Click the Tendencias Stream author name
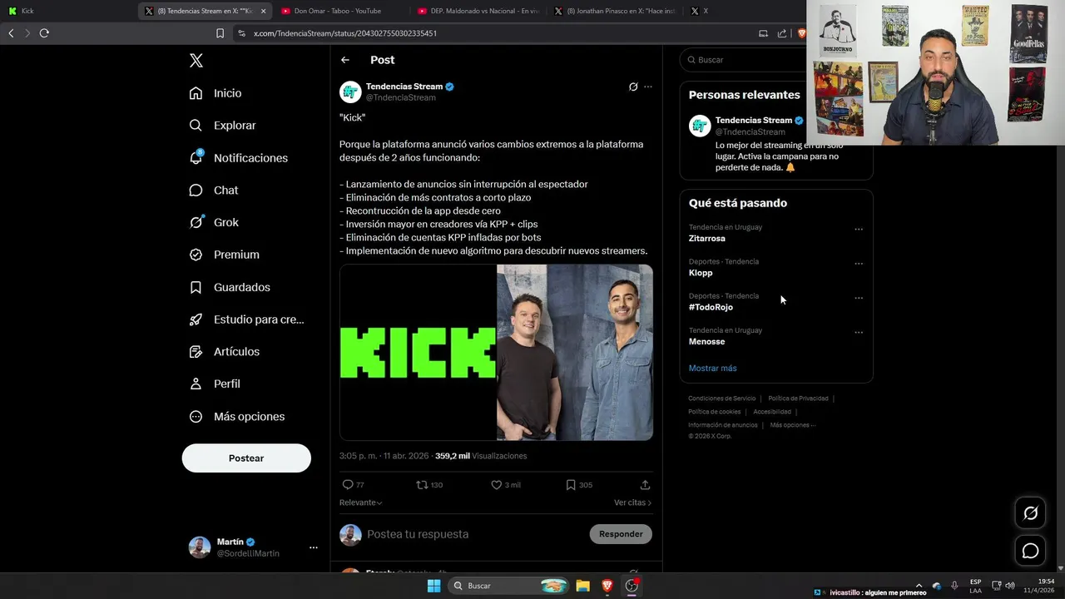This screenshot has width=1065, height=599. pos(404,87)
